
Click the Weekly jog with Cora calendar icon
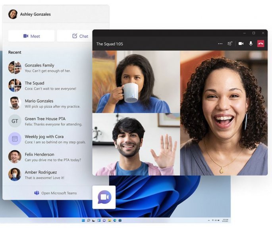pos(15,139)
